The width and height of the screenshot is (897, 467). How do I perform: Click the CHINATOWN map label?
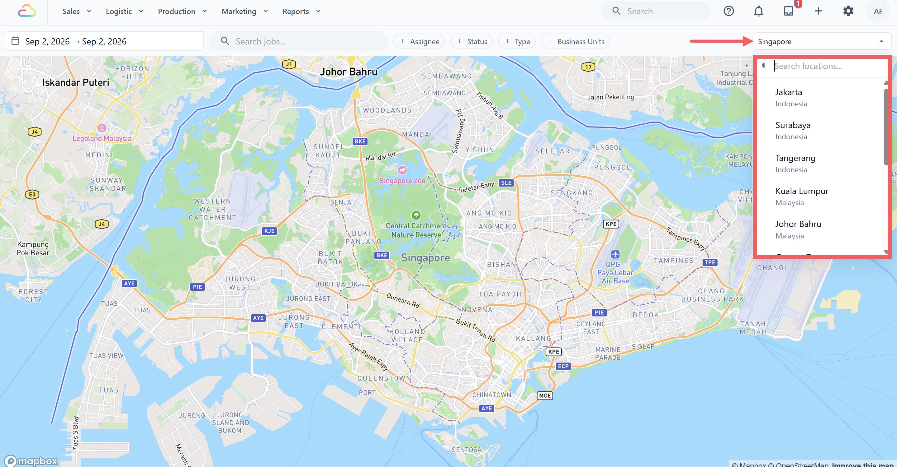point(492,395)
